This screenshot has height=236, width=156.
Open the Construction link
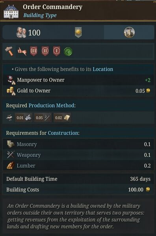point(63,133)
